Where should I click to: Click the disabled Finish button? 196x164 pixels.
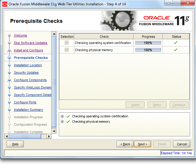click(162, 144)
